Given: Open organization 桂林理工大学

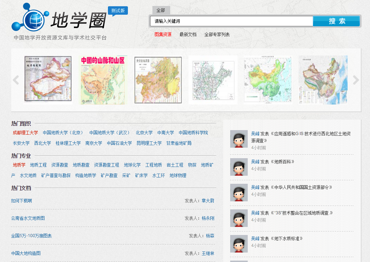Looking at the screenshot, I should (68, 143).
